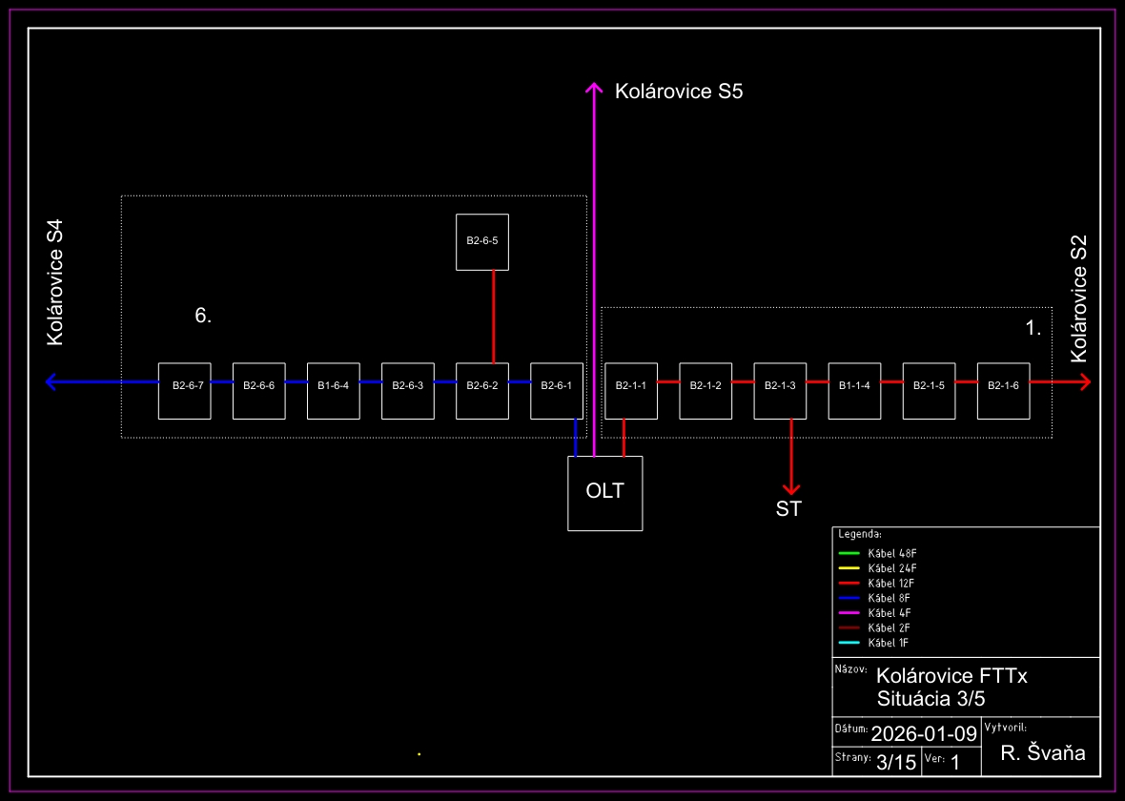Click the cyan Kábel 1F legend line

point(848,643)
